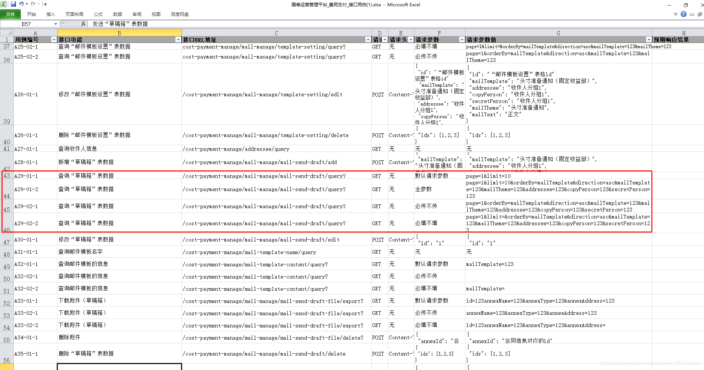Click the insert function fx icon

pyautogui.click(x=83, y=24)
